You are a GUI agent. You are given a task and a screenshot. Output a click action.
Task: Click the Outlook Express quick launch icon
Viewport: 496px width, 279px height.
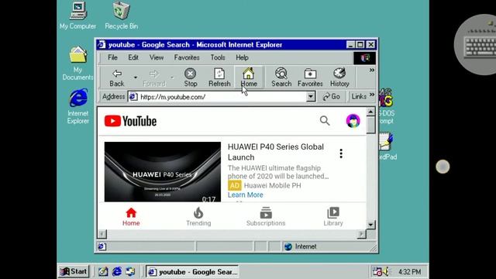click(x=130, y=271)
